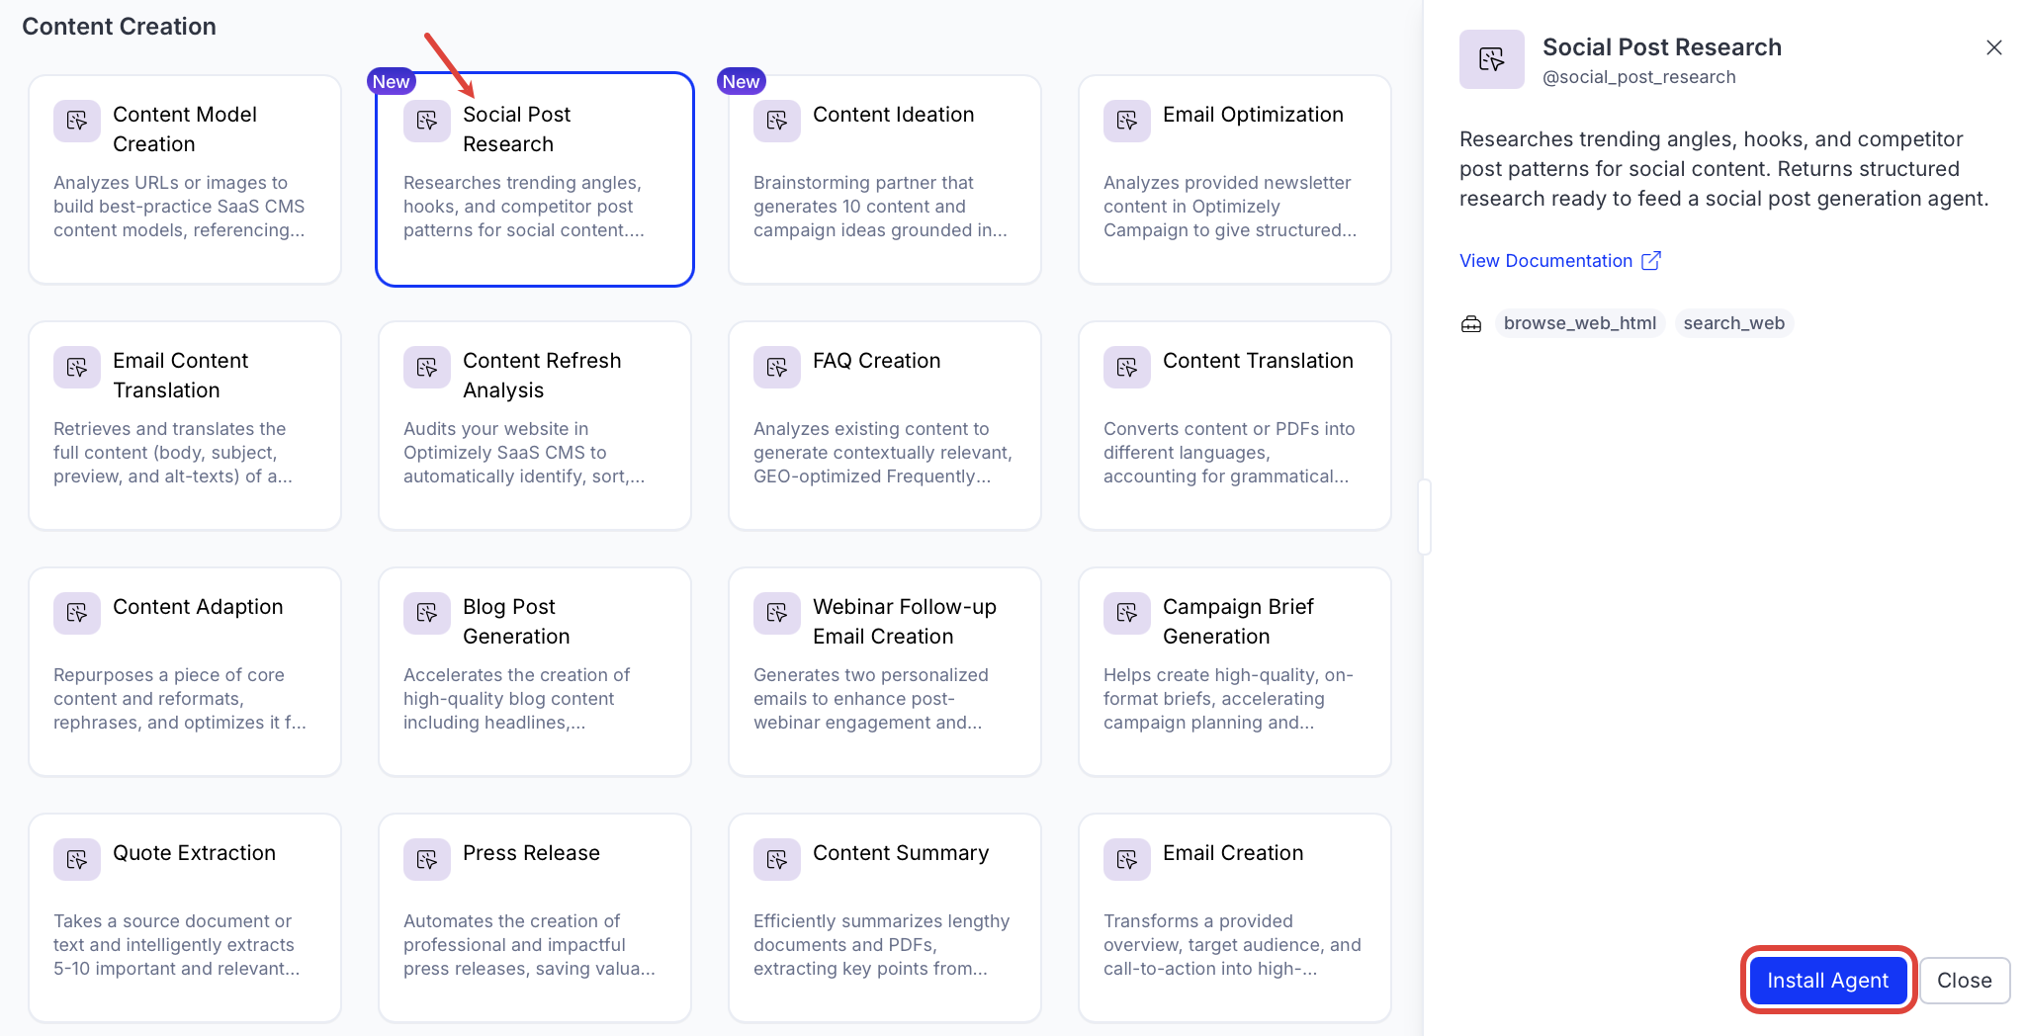Select the Webinar Follow-up Email Creation card
Viewport: 2027px width, 1036px height.
(x=884, y=671)
